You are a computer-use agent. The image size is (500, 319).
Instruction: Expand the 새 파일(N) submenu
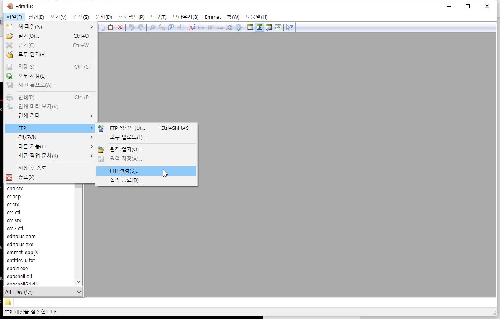tap(50, 27)
